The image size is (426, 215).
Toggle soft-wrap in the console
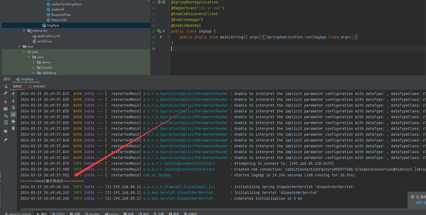pos(13,108)
